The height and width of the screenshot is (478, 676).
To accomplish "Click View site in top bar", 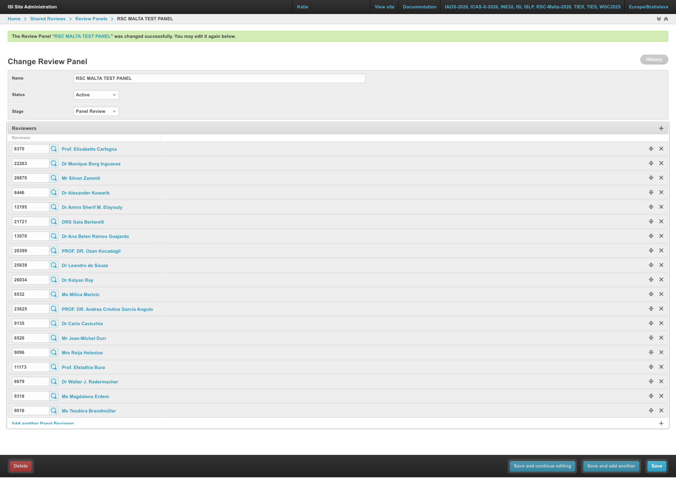I will 384,7.
